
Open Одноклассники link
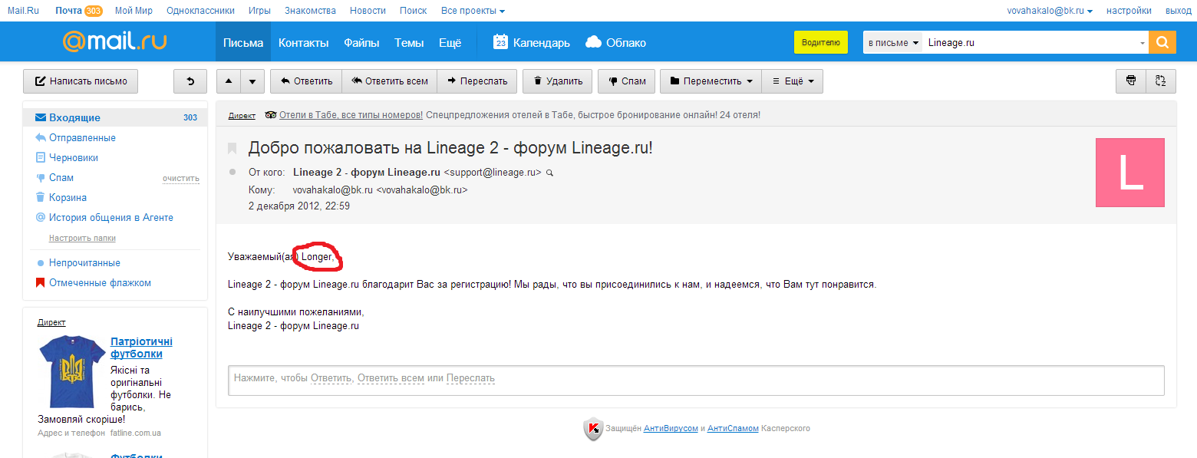point(200,11)
